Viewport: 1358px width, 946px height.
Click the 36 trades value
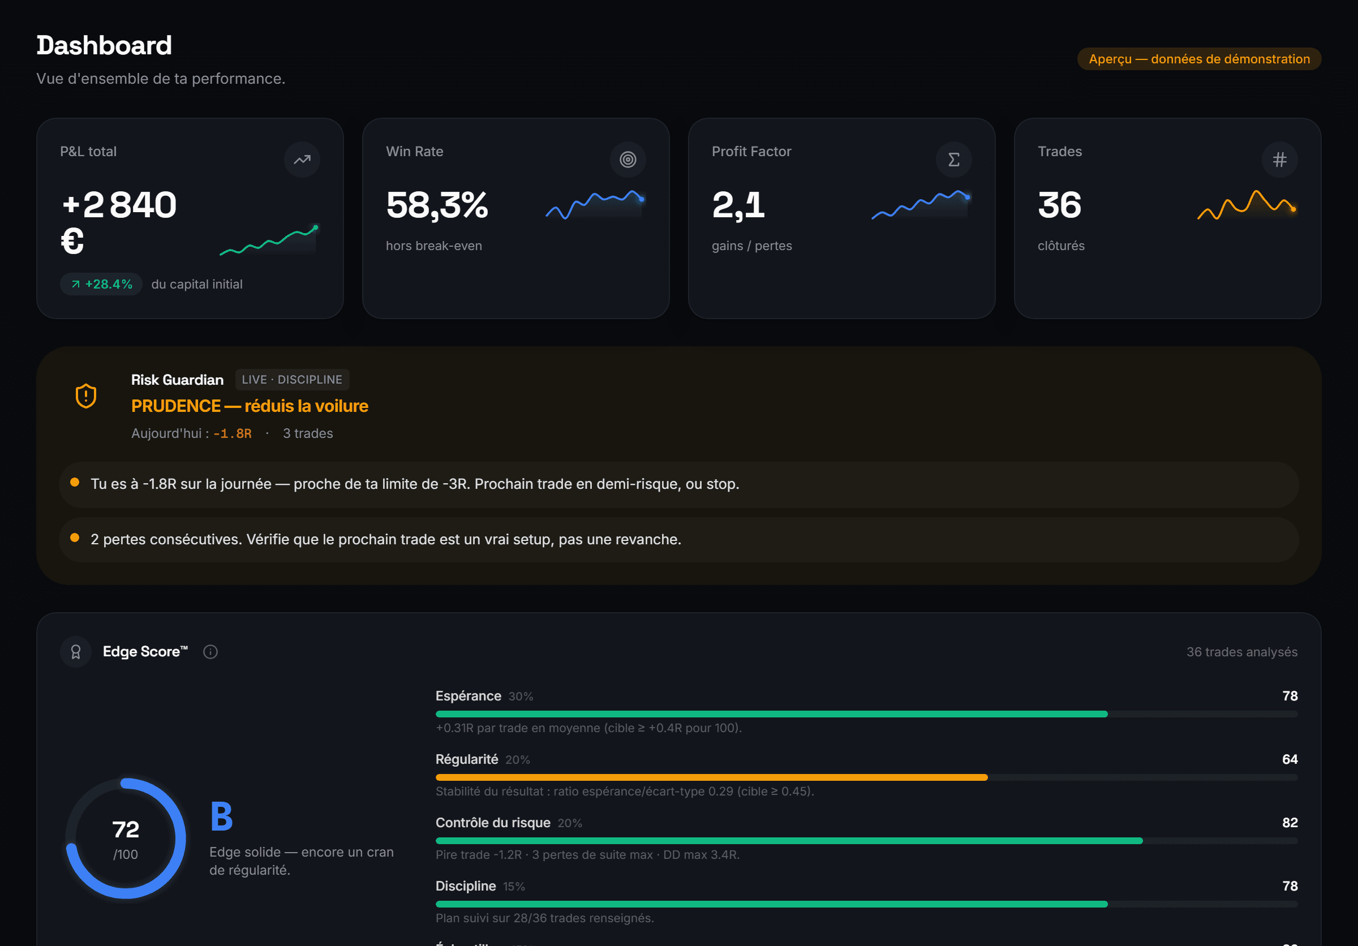[x=1059, y=205]
